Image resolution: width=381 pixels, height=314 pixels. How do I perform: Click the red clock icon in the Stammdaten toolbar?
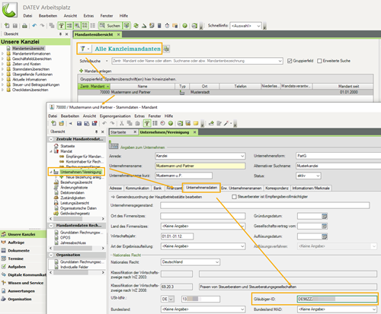coord(162,123)
